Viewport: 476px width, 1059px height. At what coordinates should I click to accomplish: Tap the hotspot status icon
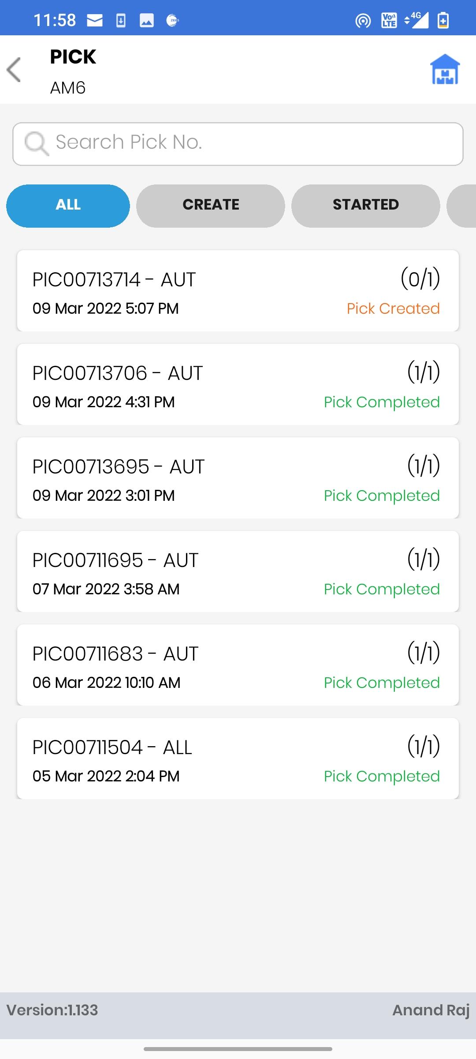click(363, 20)
